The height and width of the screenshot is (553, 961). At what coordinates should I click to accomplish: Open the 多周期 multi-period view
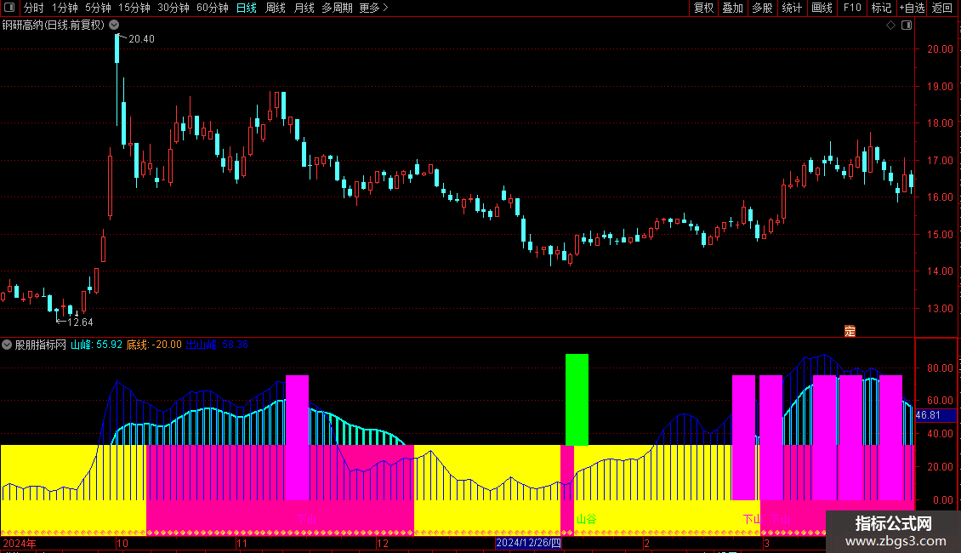click(x=337, y=8)
